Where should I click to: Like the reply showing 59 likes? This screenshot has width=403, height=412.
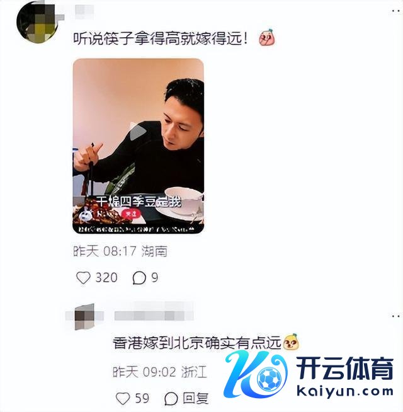point(123,398)
